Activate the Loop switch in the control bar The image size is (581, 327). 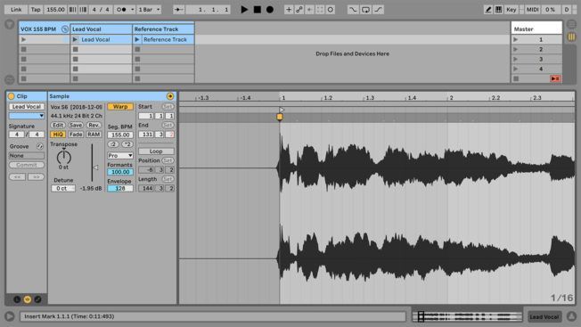pos(365,10)
